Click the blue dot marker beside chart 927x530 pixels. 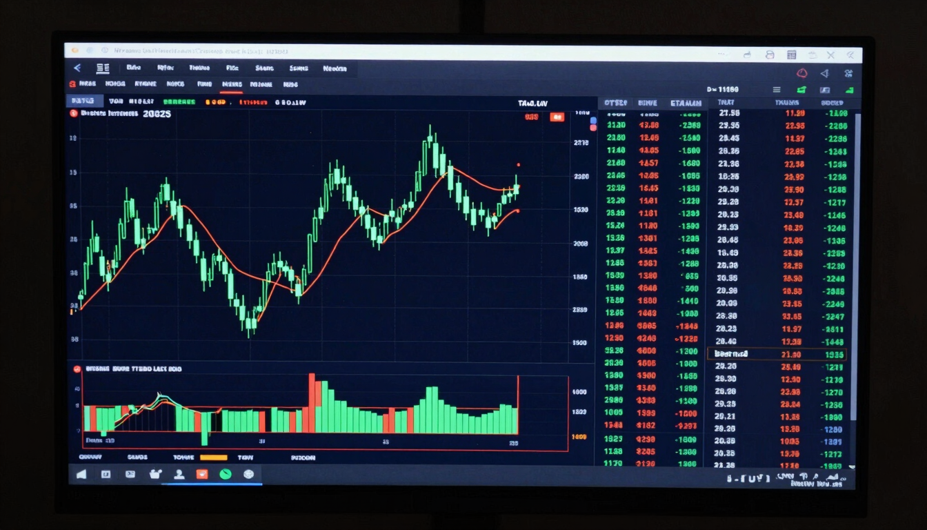coord(593,121)
